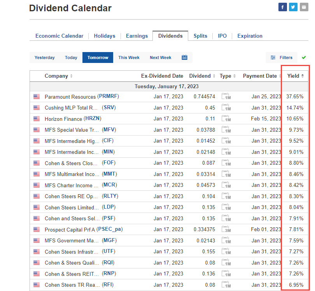
Task: Open the MGF ticker link
Action: point(109,240)
